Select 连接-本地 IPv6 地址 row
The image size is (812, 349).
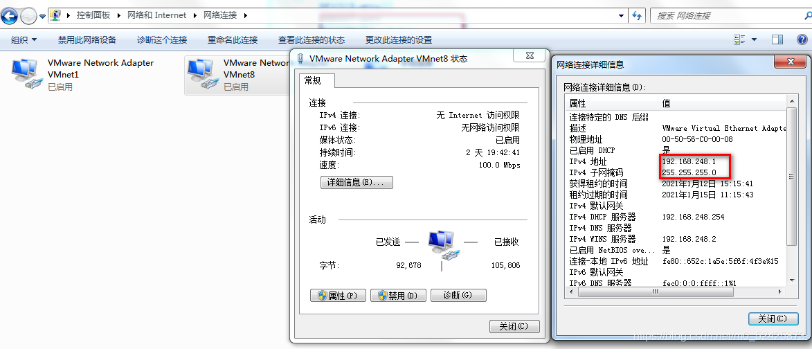click(676, 262)
